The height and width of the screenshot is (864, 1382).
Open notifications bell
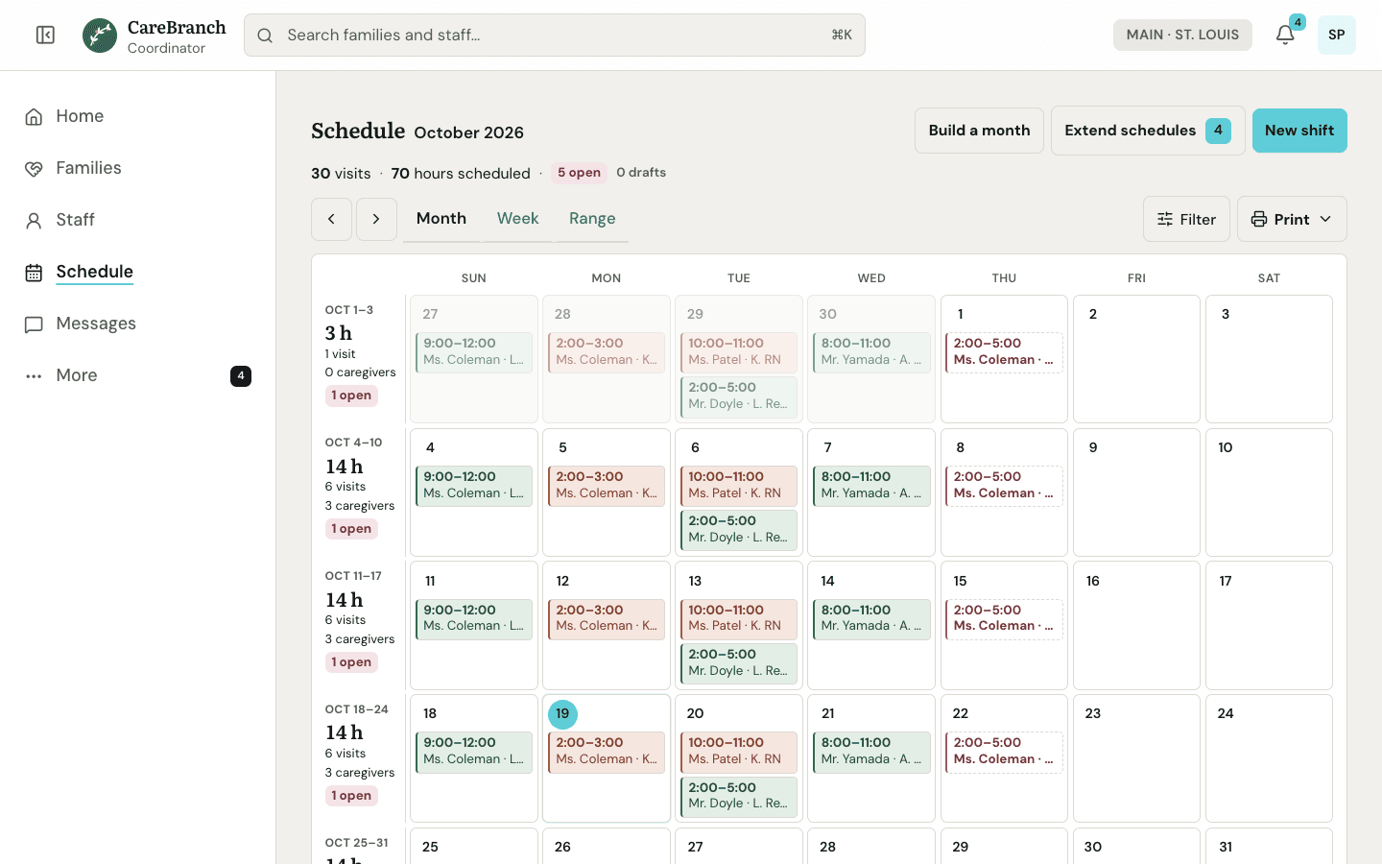[x=1285, y=36]
